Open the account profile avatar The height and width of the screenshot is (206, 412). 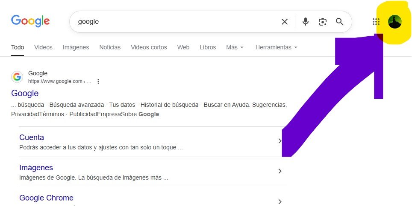(x=394, y=22)
